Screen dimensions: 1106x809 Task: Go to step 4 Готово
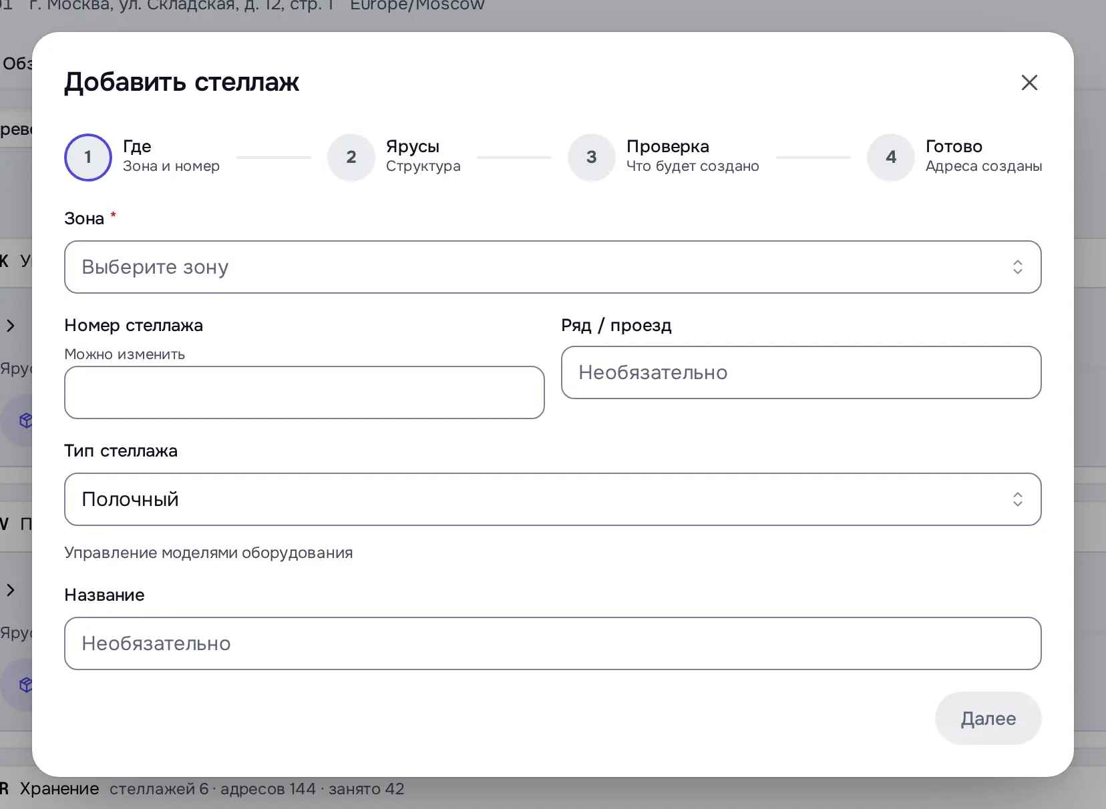(890, 158)
